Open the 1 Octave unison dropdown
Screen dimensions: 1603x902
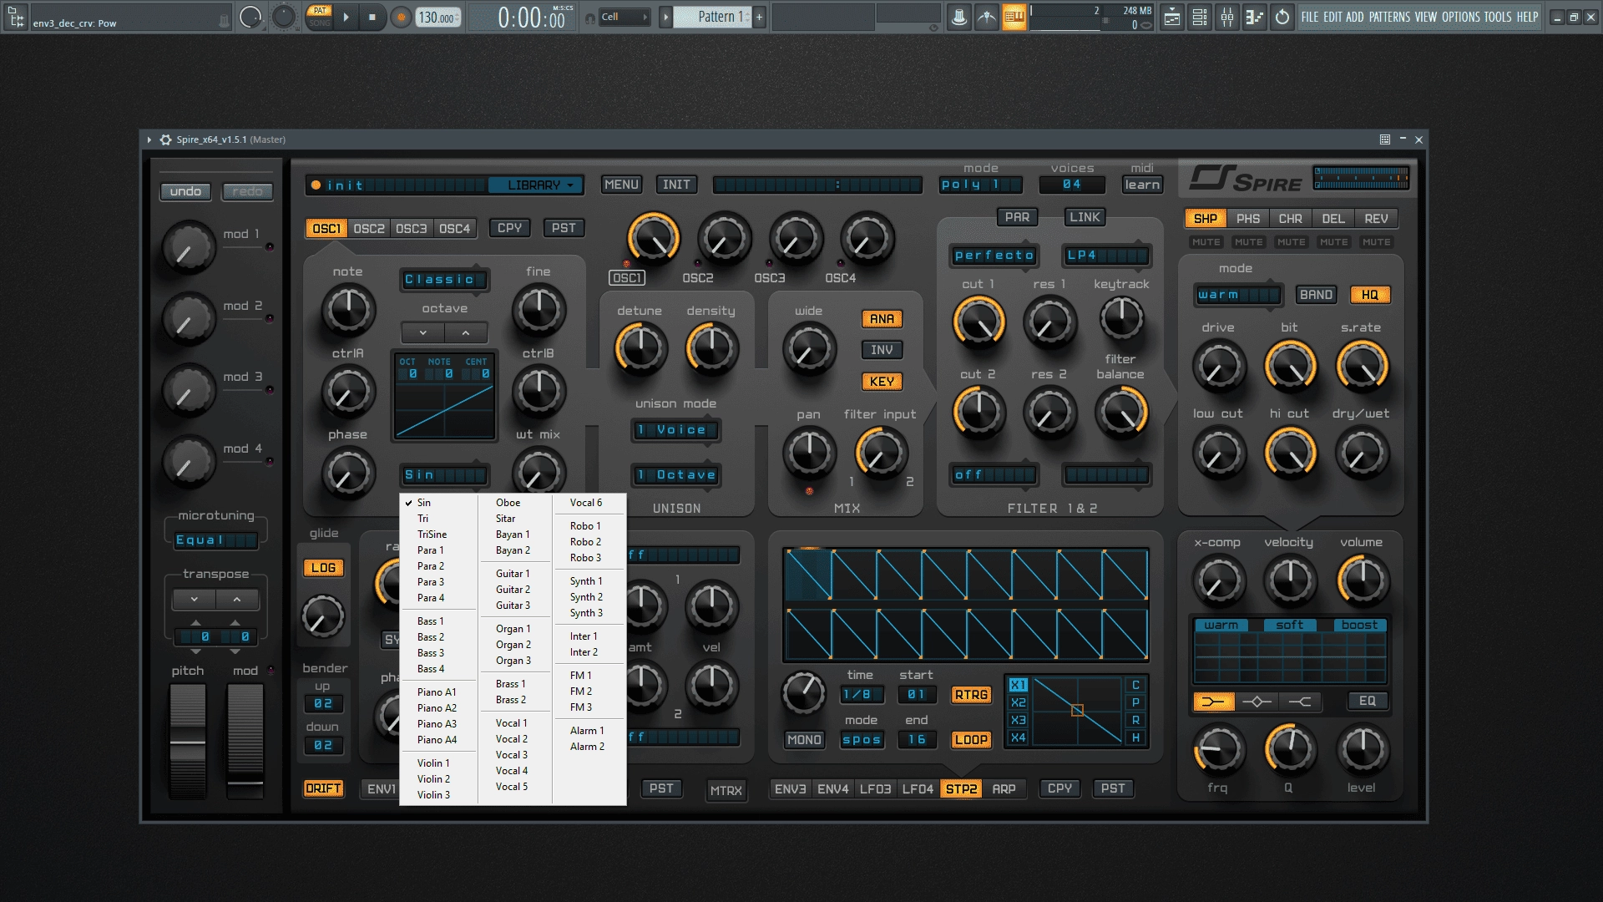[x=676, y=475]
